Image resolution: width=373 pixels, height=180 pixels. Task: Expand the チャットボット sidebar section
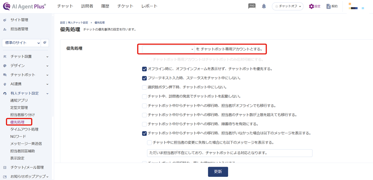point(47,75)
